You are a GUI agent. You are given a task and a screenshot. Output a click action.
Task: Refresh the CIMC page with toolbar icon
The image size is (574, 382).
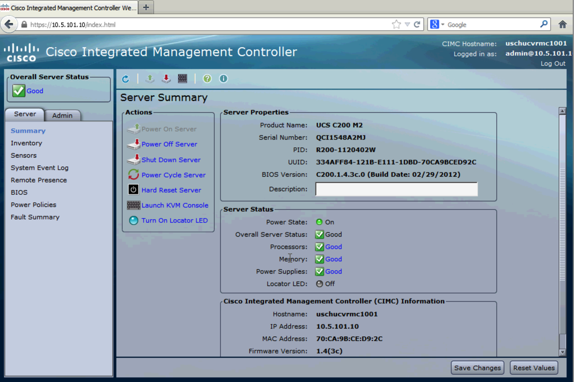(125, 79)
